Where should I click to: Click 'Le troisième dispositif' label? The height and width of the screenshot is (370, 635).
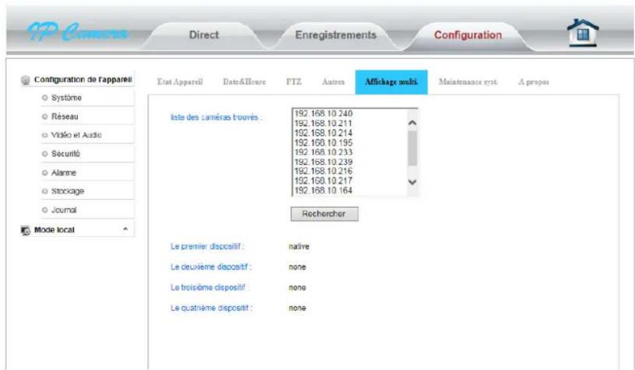[209, 288]
